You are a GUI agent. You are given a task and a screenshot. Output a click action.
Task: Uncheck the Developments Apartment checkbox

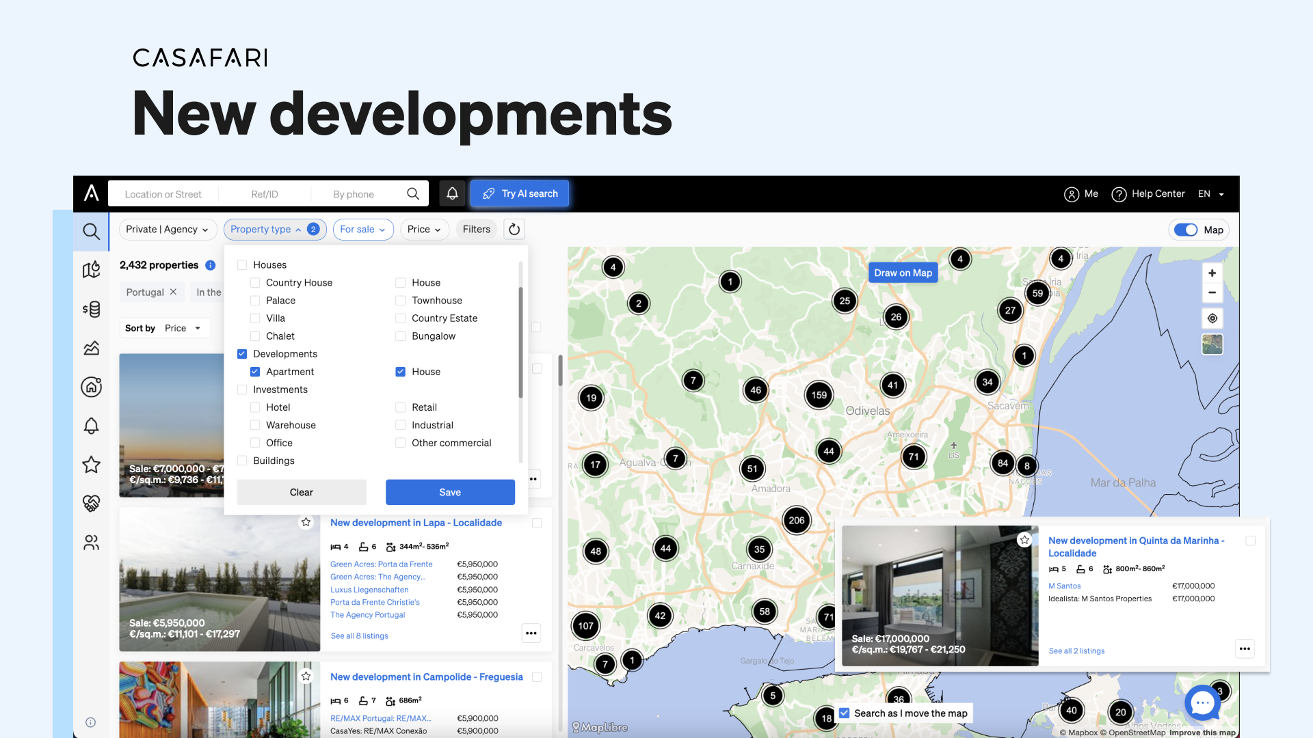pos(255,372)
